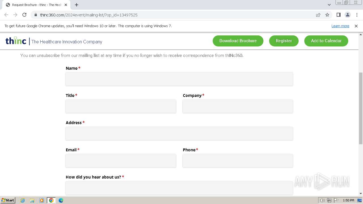Click the Show desktop tray icon
363x204 pixels.
point(360,200)
